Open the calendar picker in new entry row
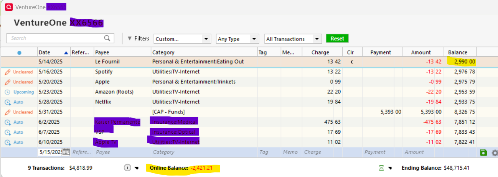Viewport: 498px width, 177px height. (66, 152)
